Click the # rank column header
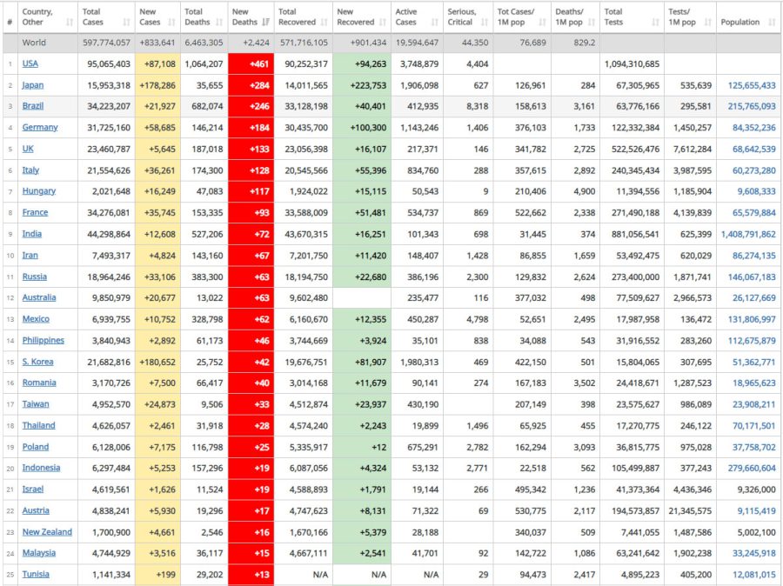The image size is (783, 586). point(10,22)
